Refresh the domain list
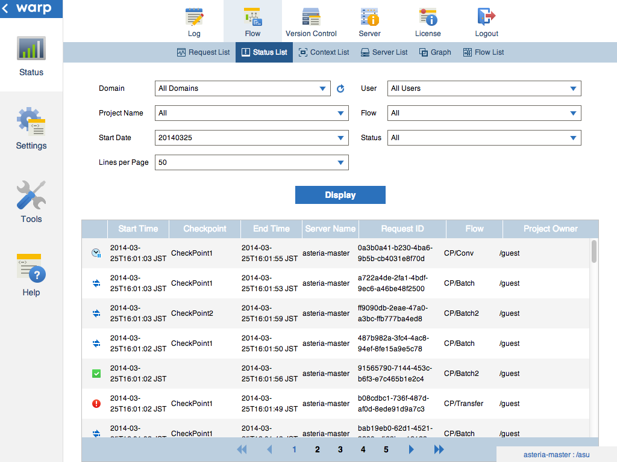Image resolution: width=617 pixels, height=462 pixels. (x=340, y=88)
